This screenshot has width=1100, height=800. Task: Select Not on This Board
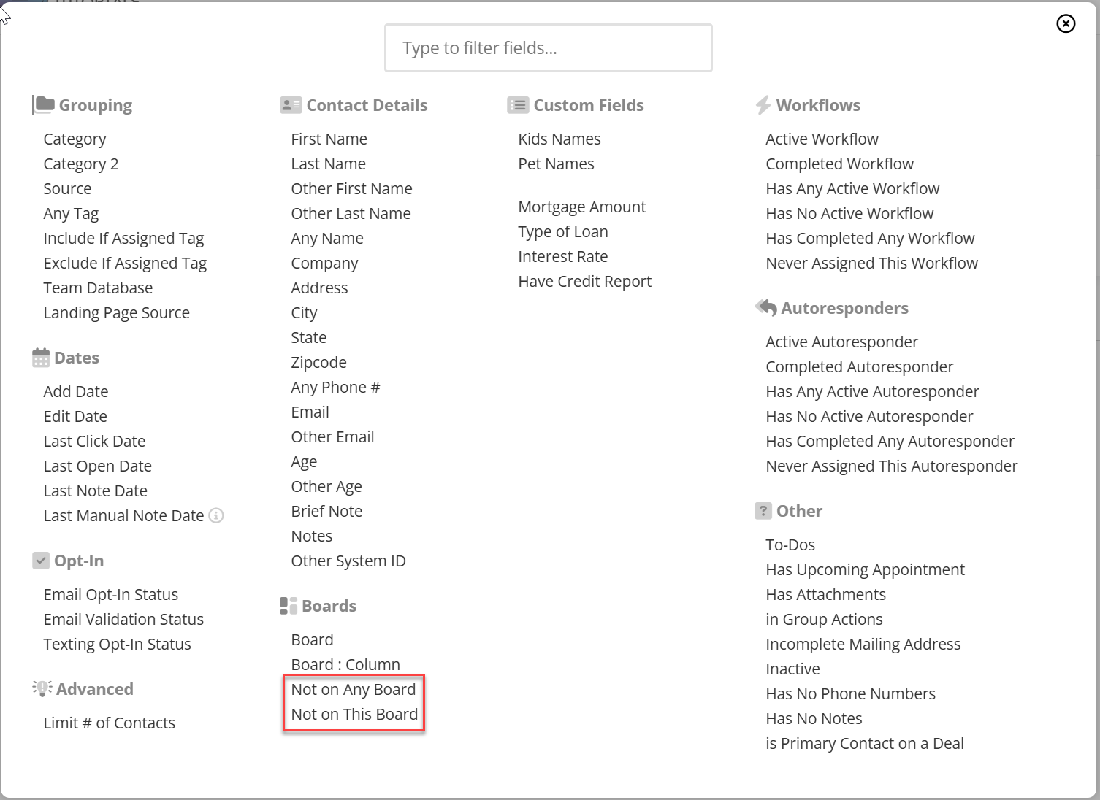click(x=354, y=715)
